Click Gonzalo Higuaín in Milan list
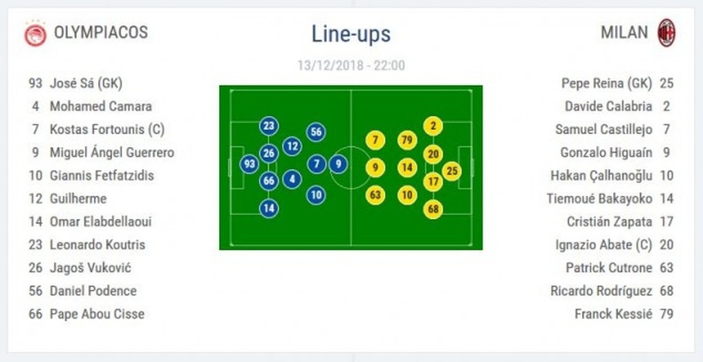Screen dimensions: 703x362 pos(606,152)
